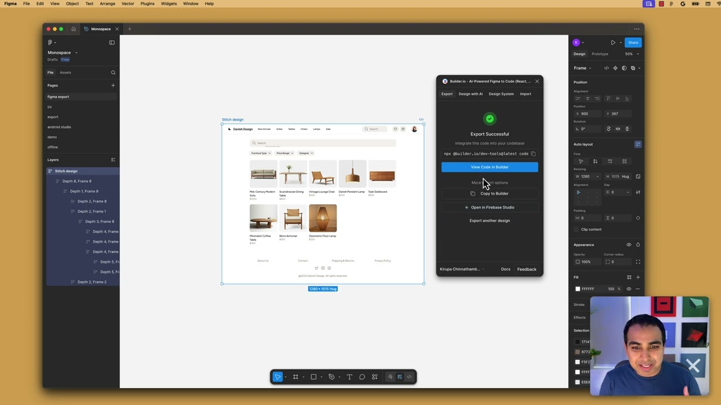The height and width of the screenshot is (405, 721).
Task: Toggle Appearance visibility eye icon
Action: coord(629,245)
